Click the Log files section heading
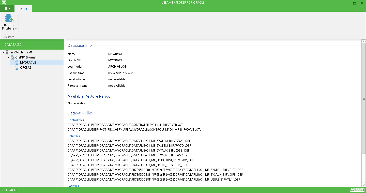 (x=73, y=186)
